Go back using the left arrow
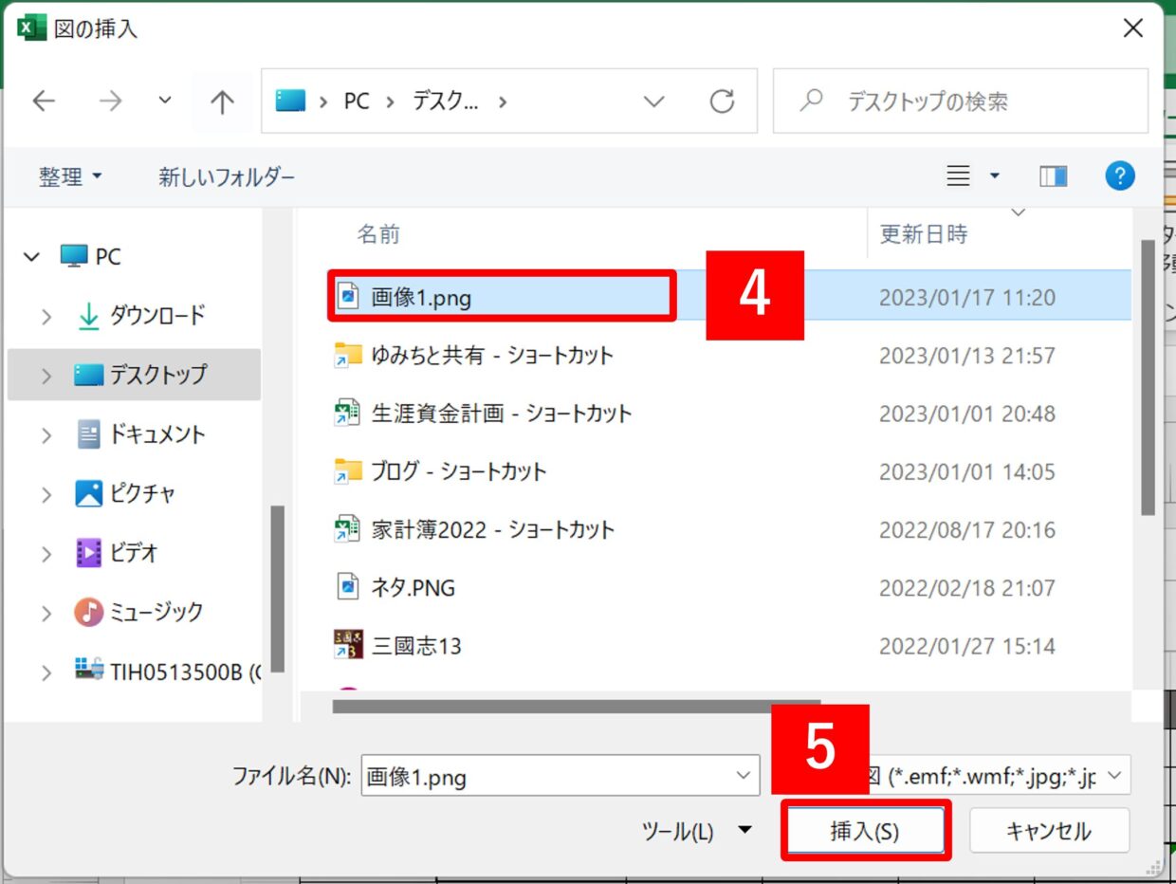The image size is (1176, 884). coord(44,101)
